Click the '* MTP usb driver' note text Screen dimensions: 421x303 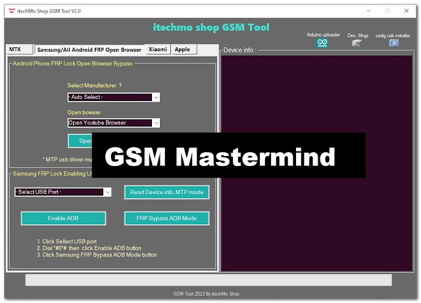point(67,159)
